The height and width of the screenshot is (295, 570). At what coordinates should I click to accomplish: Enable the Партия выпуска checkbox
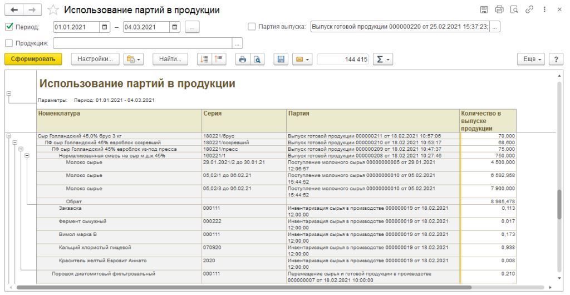[252, 27]
